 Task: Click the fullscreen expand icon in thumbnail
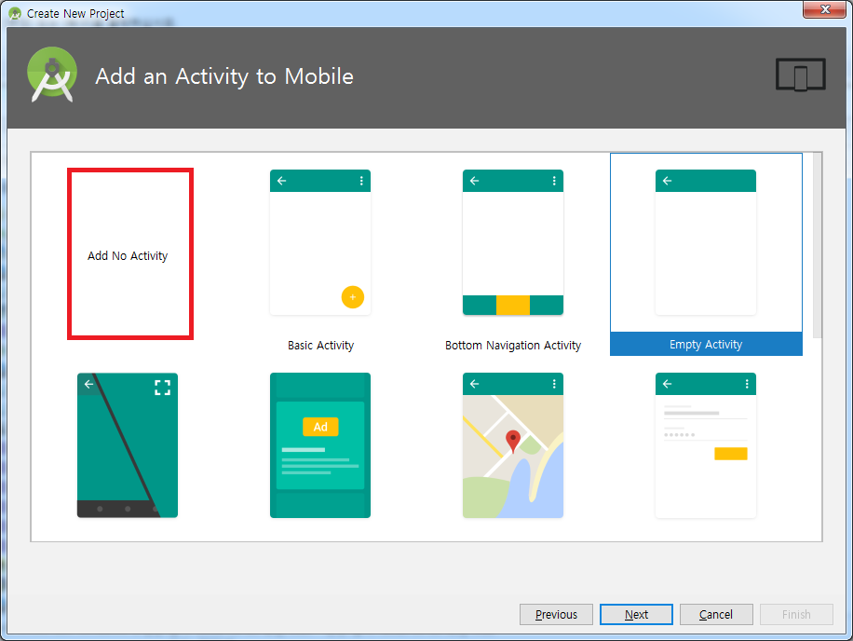(x=162, y=388)
